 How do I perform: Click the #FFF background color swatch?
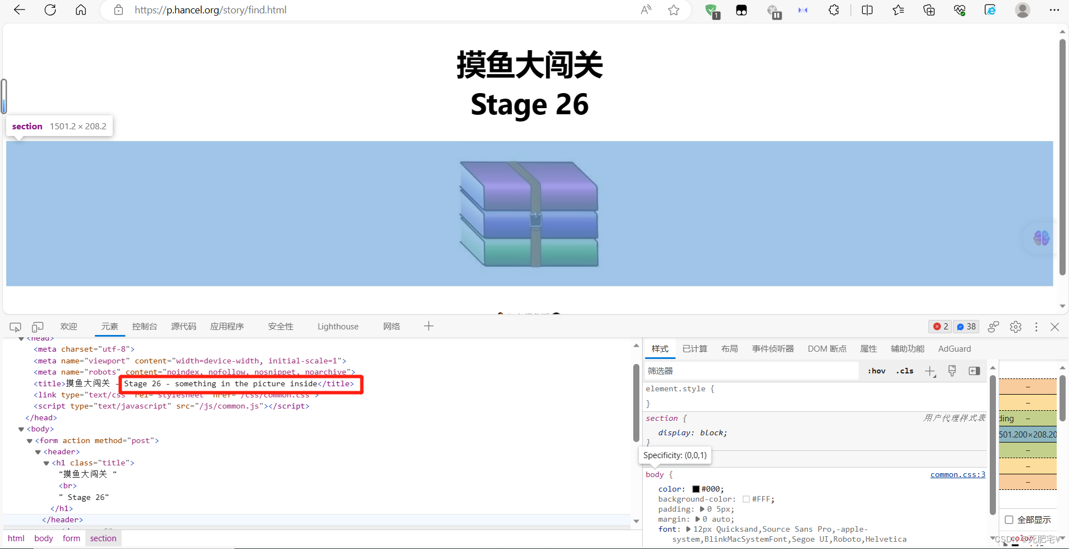[746, 499]
